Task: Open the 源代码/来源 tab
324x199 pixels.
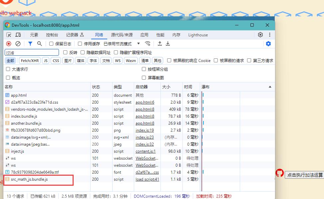Action: (x=122, y=35)
